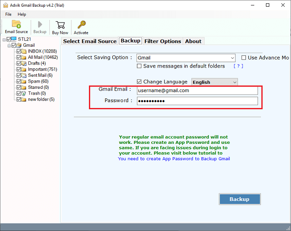The image size is (291, 231).
Task: Click the STL21 computer icon
Action: [x=14, y=39]
